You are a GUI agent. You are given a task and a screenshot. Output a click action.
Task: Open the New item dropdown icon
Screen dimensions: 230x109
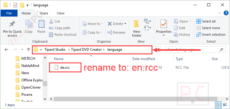(147, 21)
